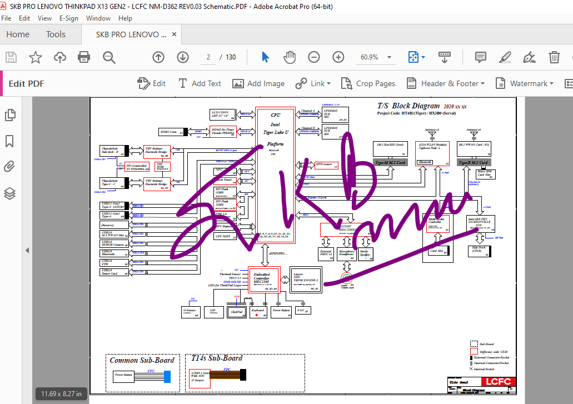Activate the hand pan tool
Image resolution: width=573 pixels, height=404 pixels.
click(290, 57)
